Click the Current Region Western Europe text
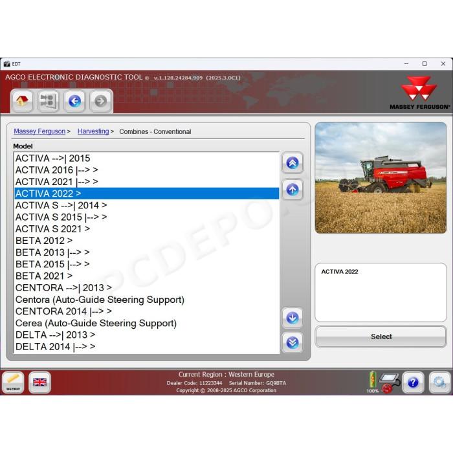 (x=226, y=375)
